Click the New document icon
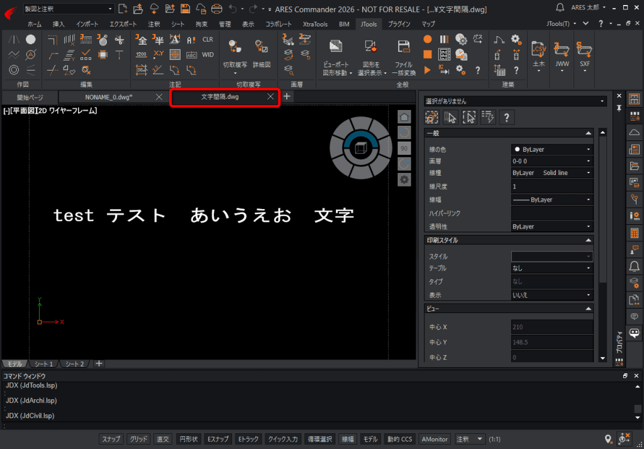 coord(123,9)
